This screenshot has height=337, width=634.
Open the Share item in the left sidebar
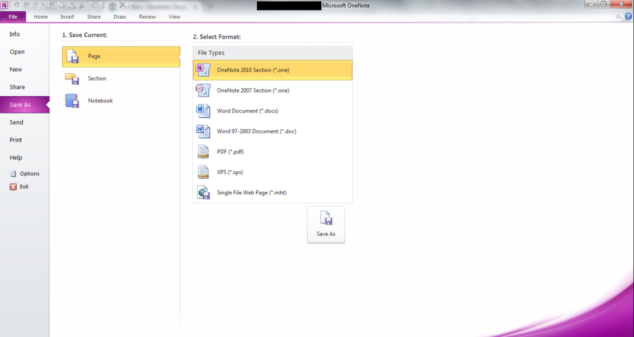point(25,87)
